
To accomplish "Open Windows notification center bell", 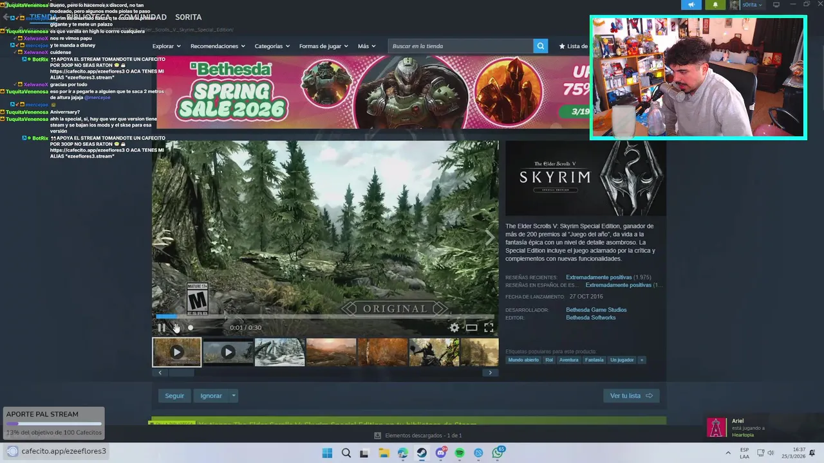I will [x=812, y=453].
